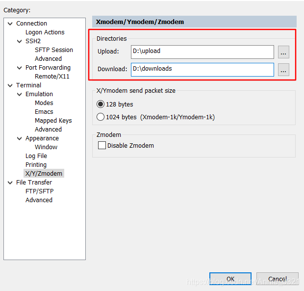The image size is (304, 291).
Task: Select File Transfer category
Action: (34, 183)
